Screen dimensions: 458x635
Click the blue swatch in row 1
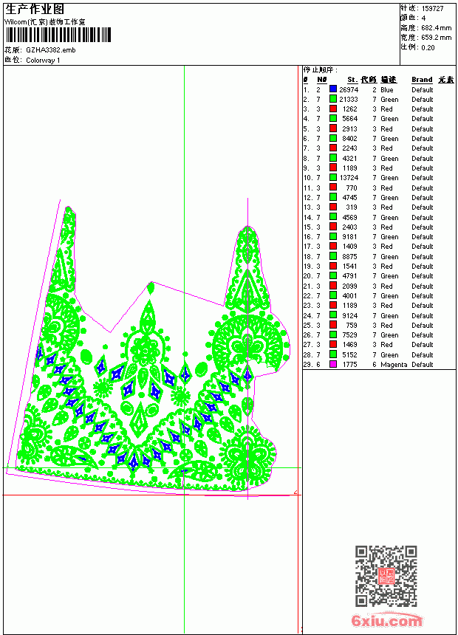tap(333, 89)
